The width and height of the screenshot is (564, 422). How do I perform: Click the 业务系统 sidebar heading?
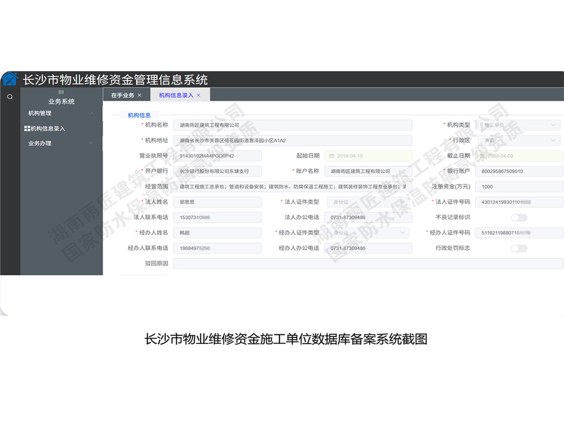[62, 101]
